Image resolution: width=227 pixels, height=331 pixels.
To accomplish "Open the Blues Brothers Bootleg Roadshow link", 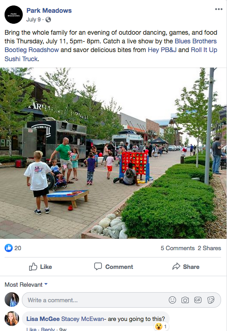I will 111,46.
